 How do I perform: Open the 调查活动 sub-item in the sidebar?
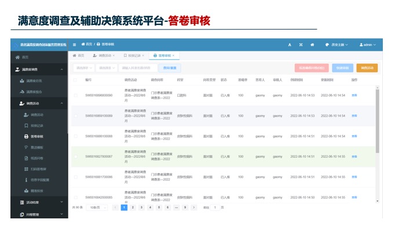click(39, 115)
